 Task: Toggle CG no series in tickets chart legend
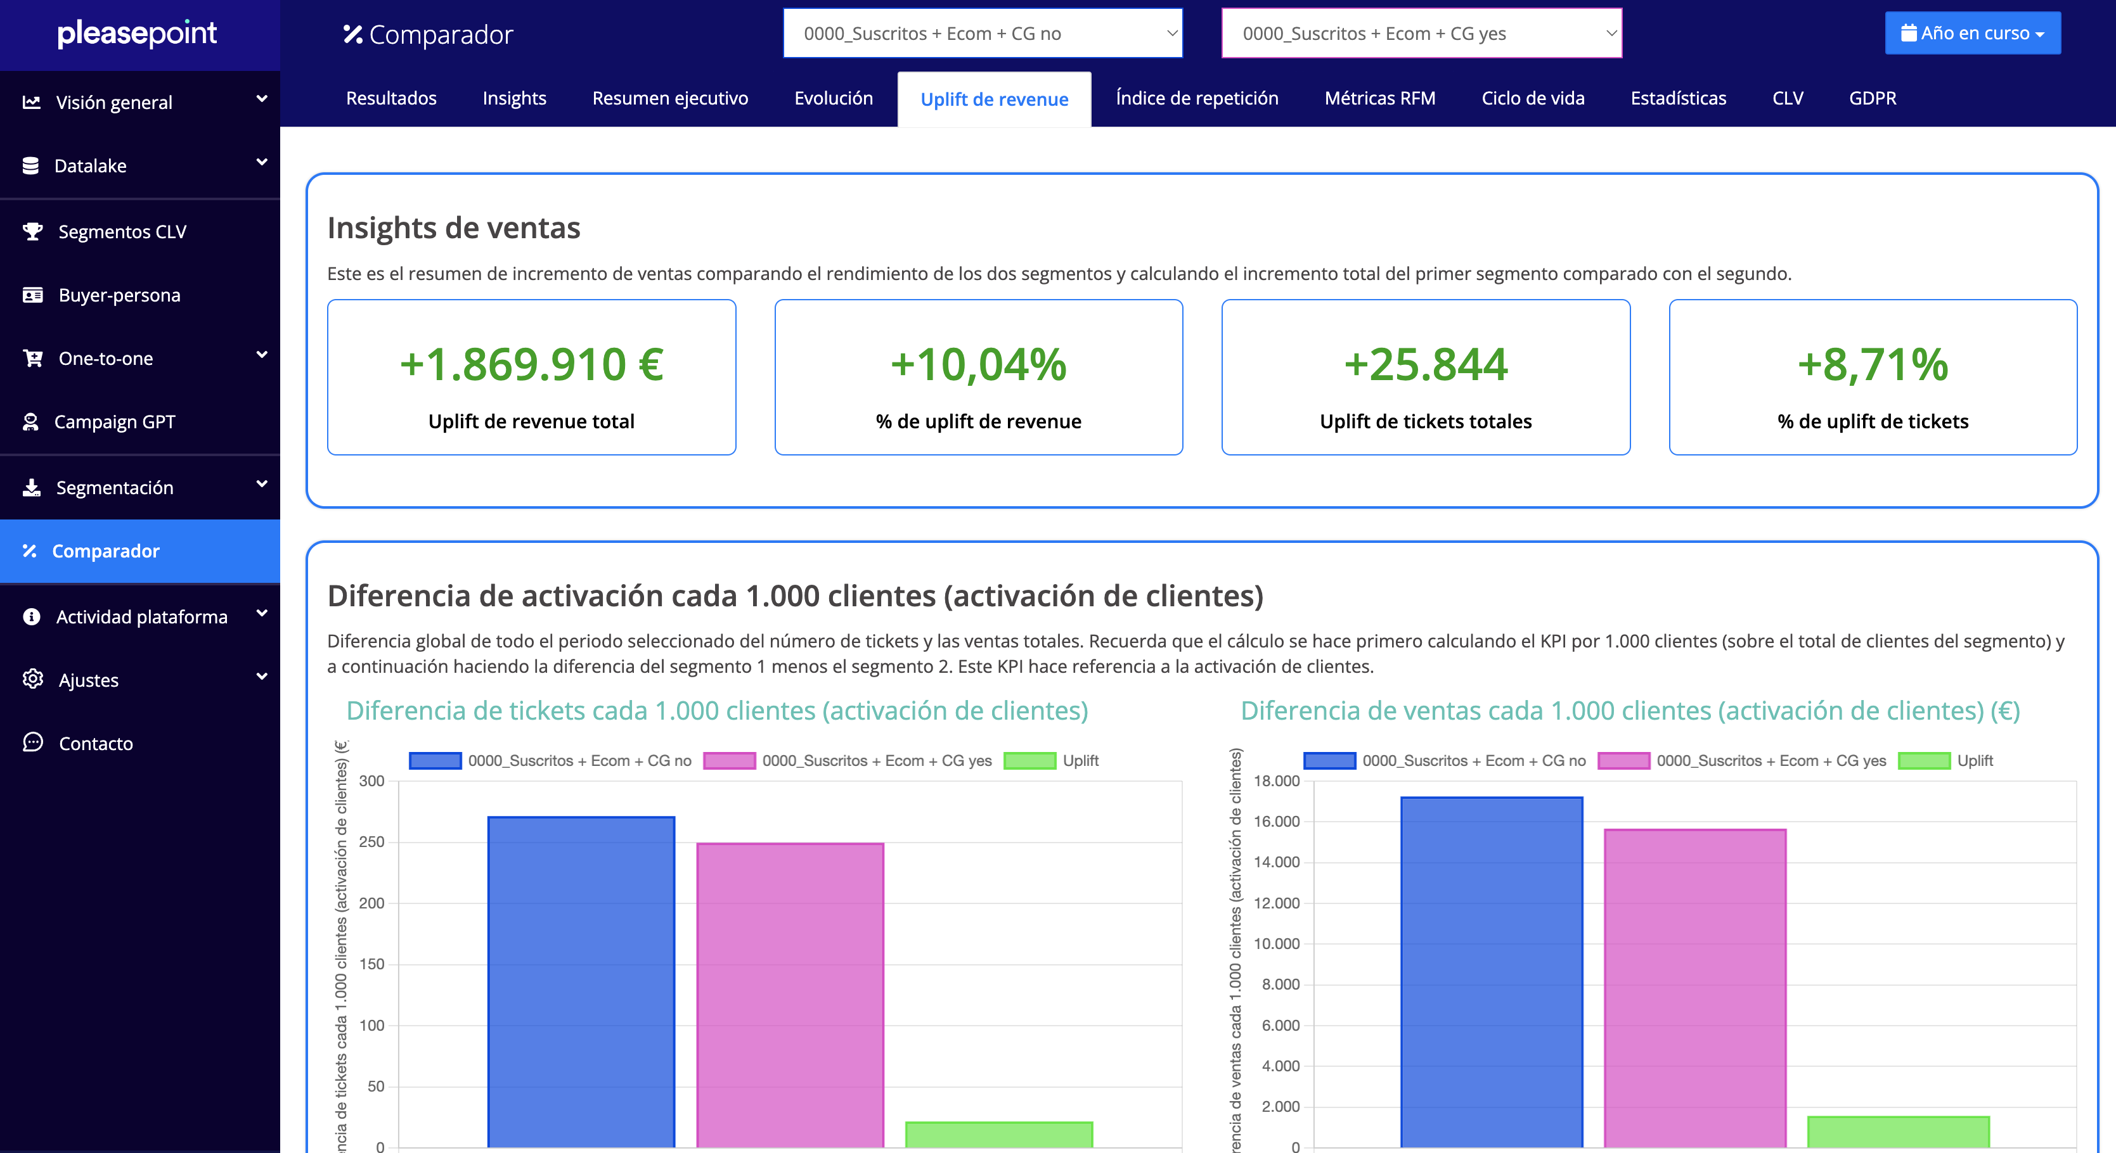click(x=578, y=761)
